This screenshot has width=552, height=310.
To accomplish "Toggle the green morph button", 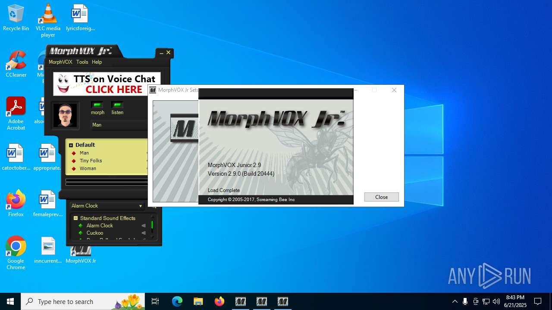I will [97, 105].
